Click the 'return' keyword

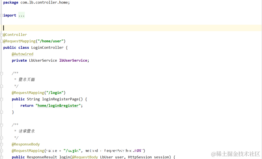coord(27,106)
